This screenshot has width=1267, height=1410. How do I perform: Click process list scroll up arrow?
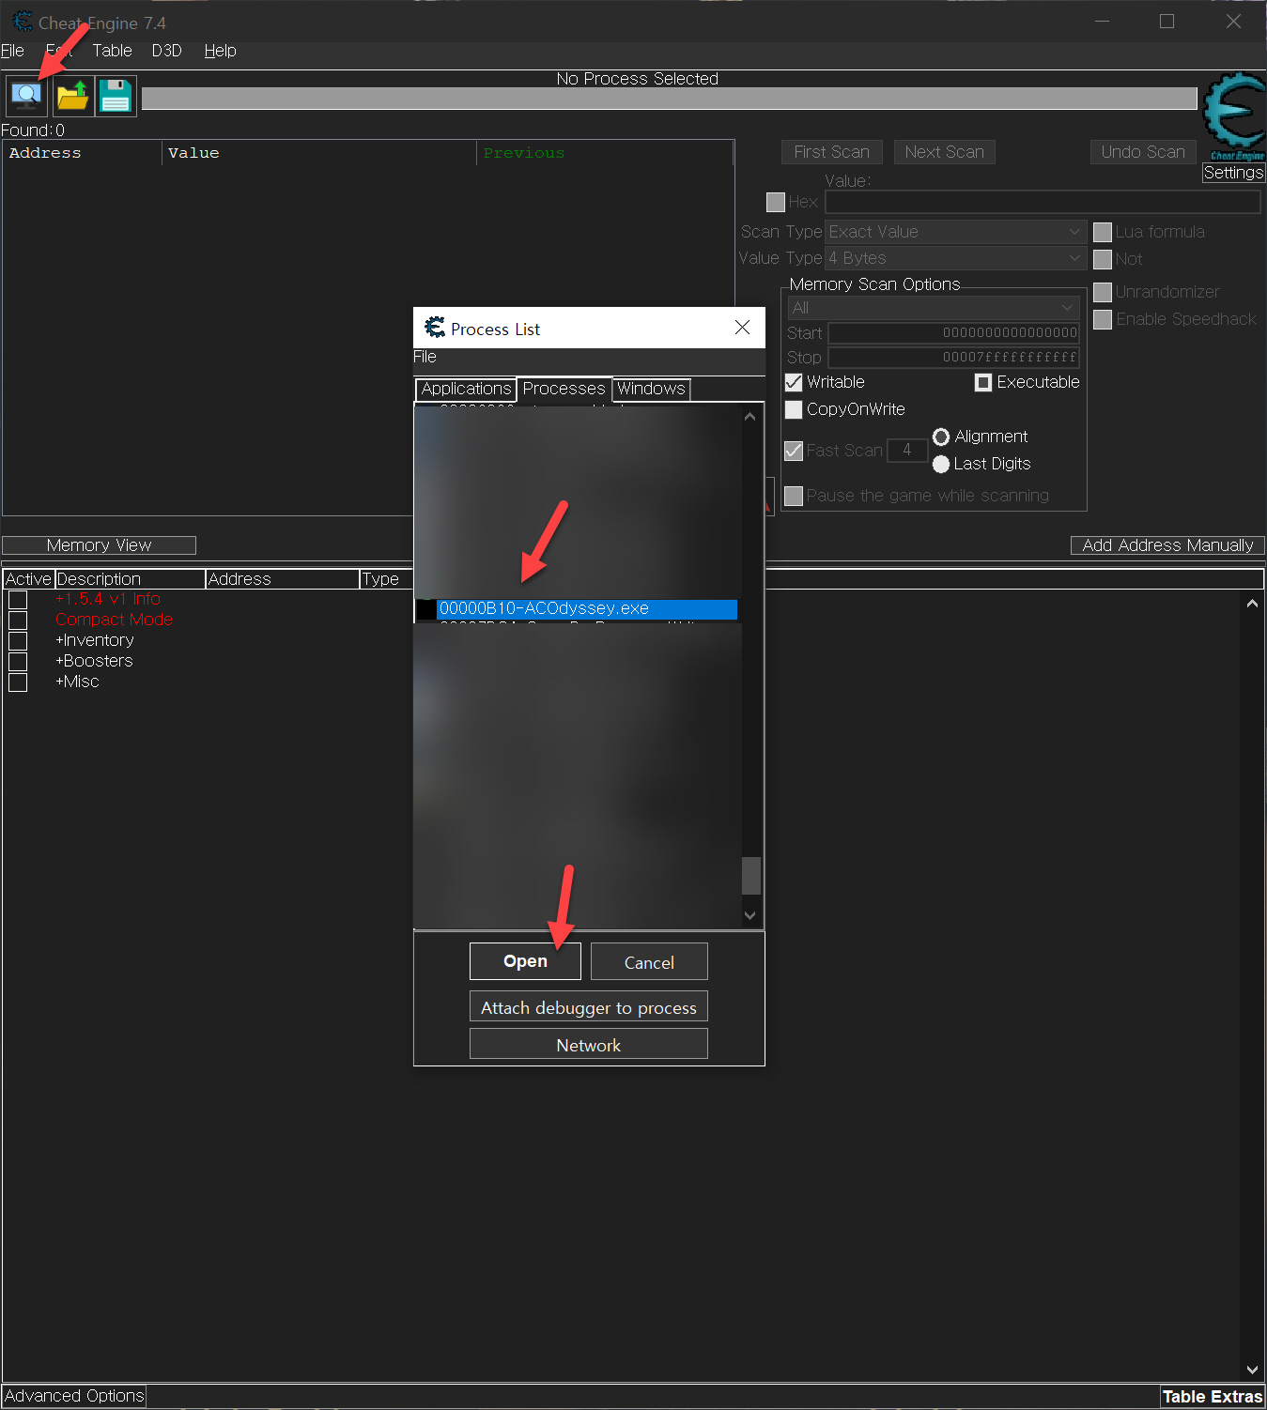pos(749,416)
